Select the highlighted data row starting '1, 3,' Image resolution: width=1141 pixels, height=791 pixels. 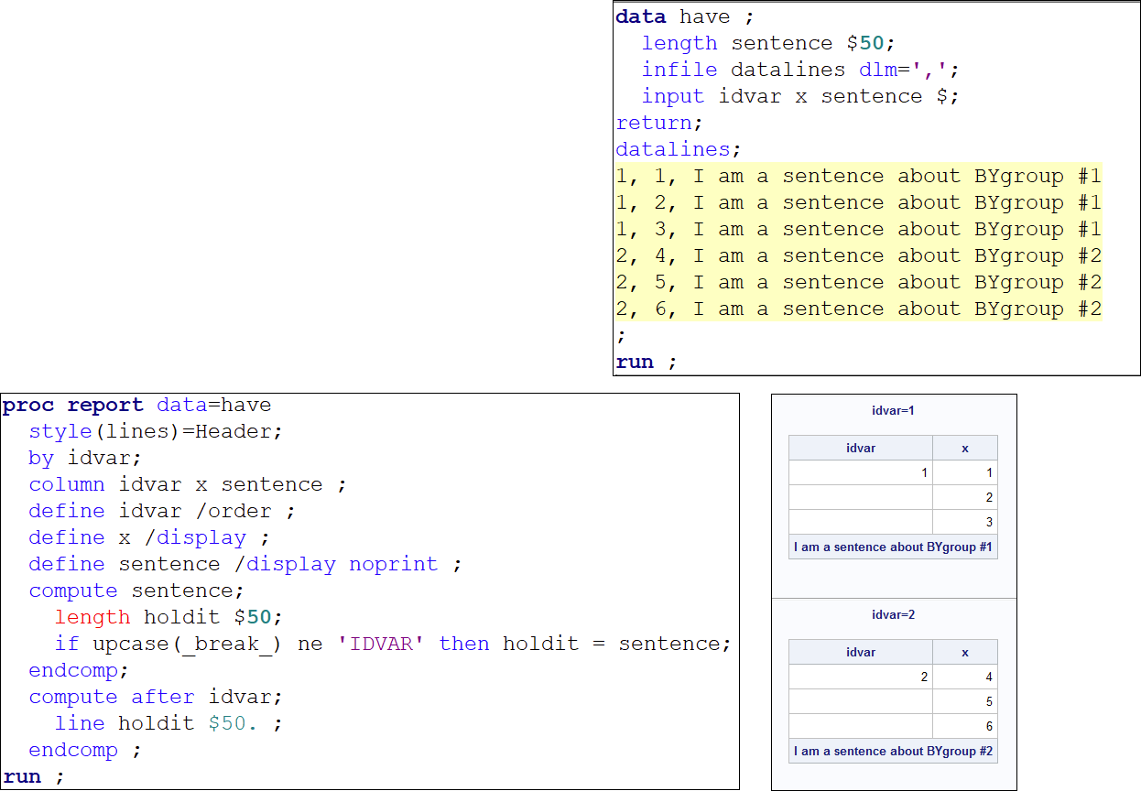point(858,230)
